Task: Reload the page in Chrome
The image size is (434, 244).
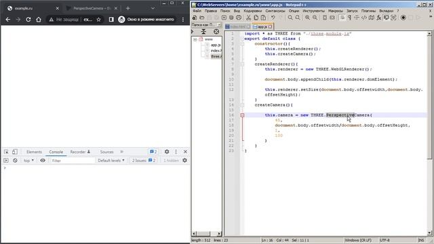Action: (x=28, y=20)
